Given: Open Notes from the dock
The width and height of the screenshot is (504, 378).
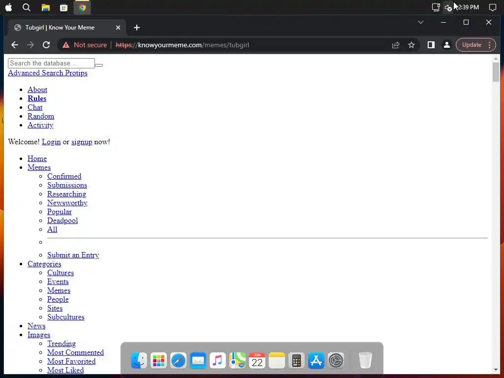Looking at the screenshot, I should 277,360.
